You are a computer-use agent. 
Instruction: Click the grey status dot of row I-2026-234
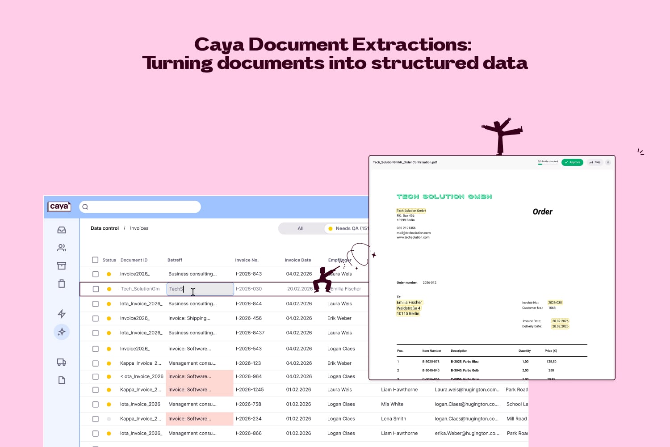[109, 419]
